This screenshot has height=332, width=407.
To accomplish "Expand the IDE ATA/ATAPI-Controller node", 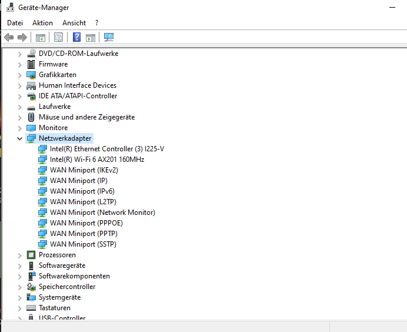I will coord(20,97).
